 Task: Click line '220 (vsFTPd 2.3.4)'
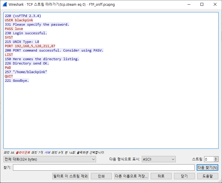(x=23, y=16)
